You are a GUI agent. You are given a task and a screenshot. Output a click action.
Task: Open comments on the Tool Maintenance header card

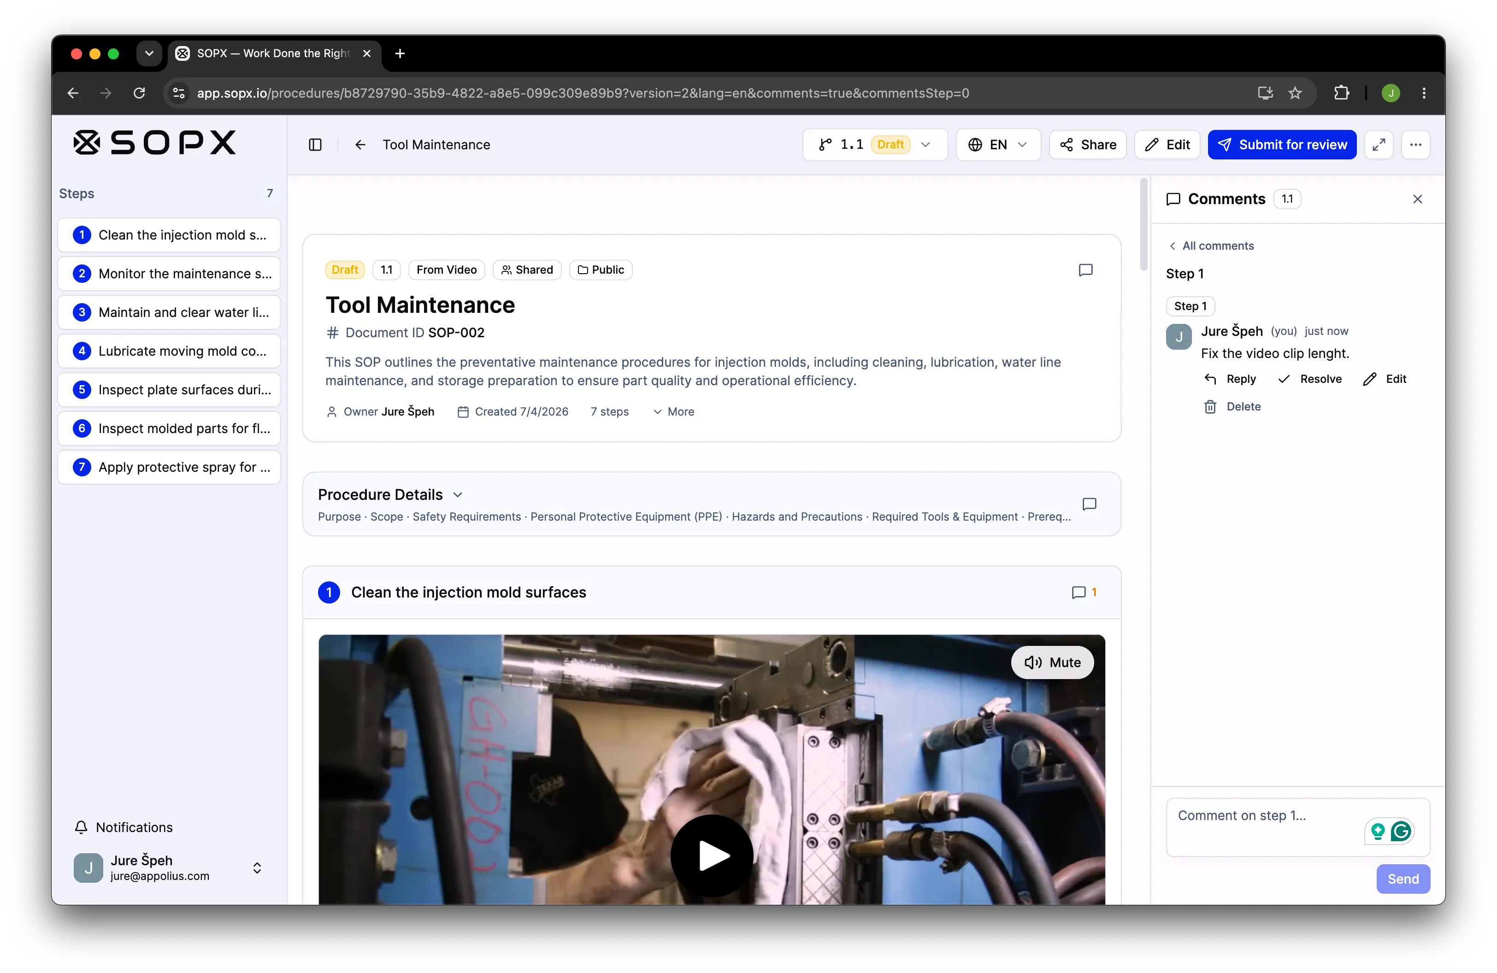click(1085, 270)
